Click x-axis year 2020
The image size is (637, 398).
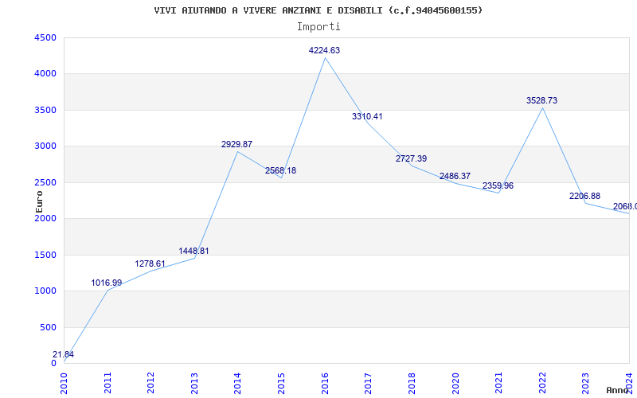(x=455, y=384)
